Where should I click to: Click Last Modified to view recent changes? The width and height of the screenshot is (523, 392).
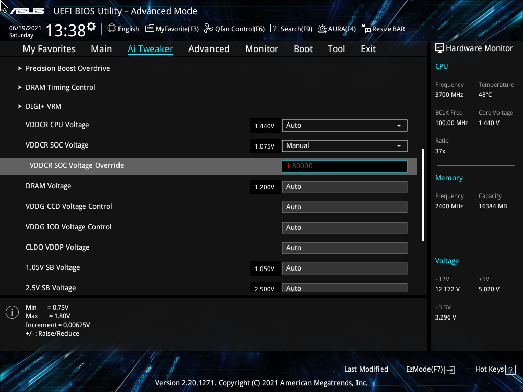click(366, 369)
